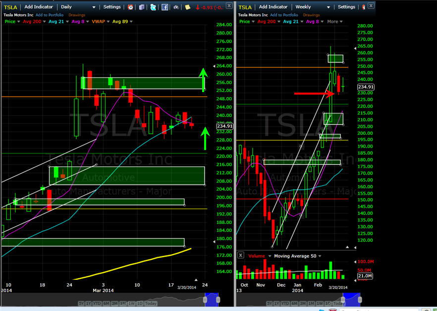The height and width of the screenshot is (311, 437).
Task: Select 6M range under Daily chart
Action: [x=106, y=303]
